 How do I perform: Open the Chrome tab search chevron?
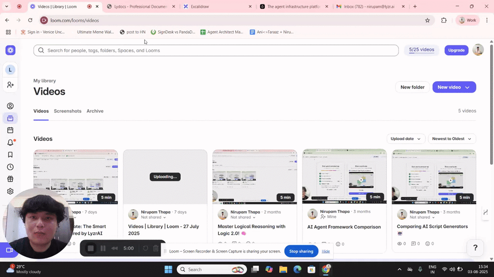click(x=6, y=6)
